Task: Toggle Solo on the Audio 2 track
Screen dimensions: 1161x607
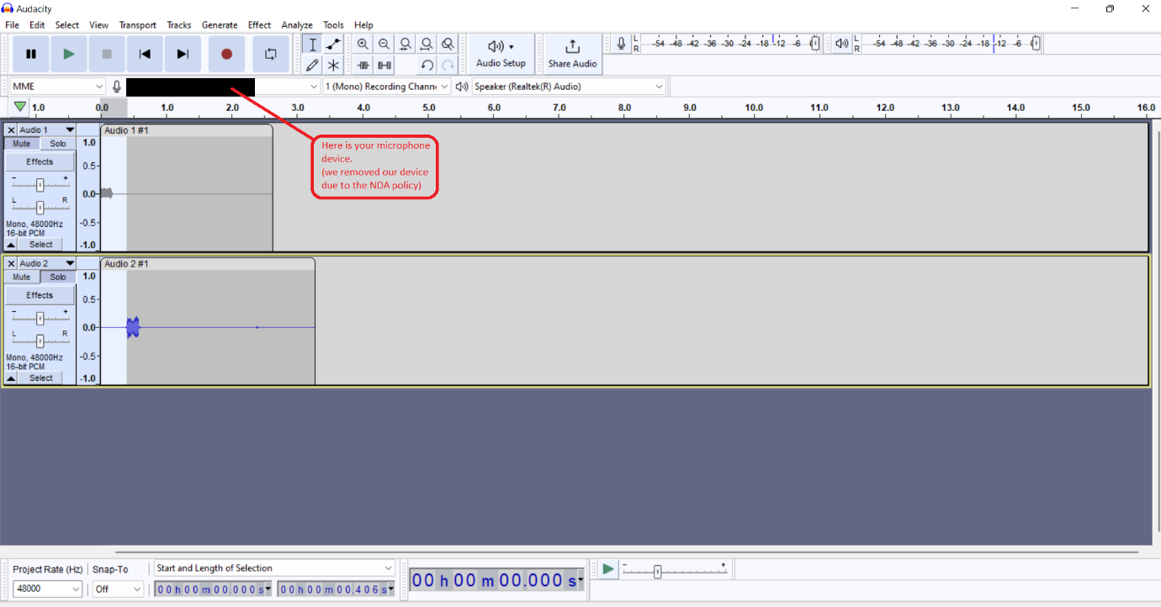Action: point(58,277)
